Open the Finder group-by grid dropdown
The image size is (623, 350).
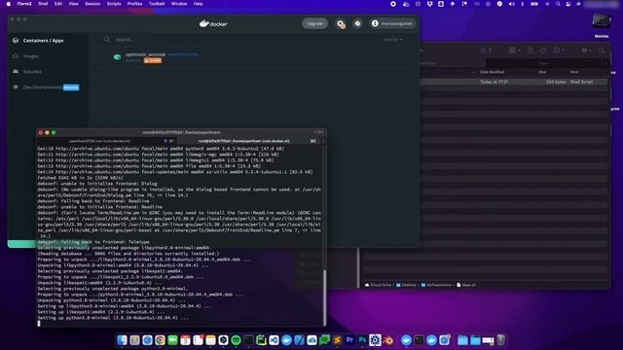pyautogui.click(x=515, y=51)
